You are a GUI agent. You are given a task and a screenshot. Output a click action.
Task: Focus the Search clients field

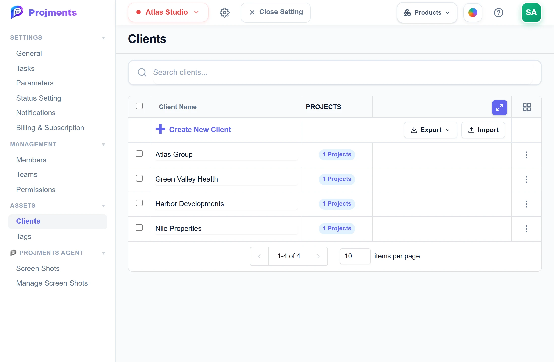(x=335, y=72)
